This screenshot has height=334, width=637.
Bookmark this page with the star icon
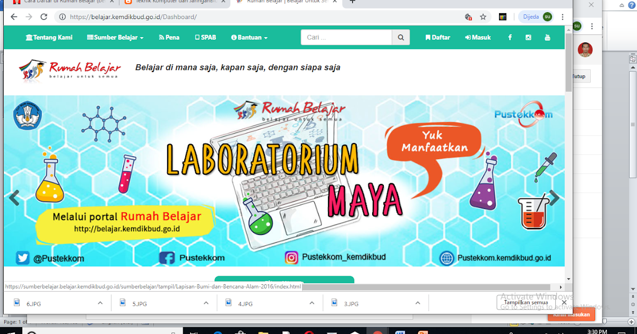click(x=483, y=17)
